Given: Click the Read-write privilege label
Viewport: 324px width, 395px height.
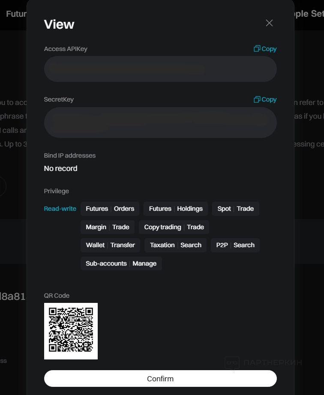Looking at the screenshot, I should pyautogui.click(x=60, y=209).
